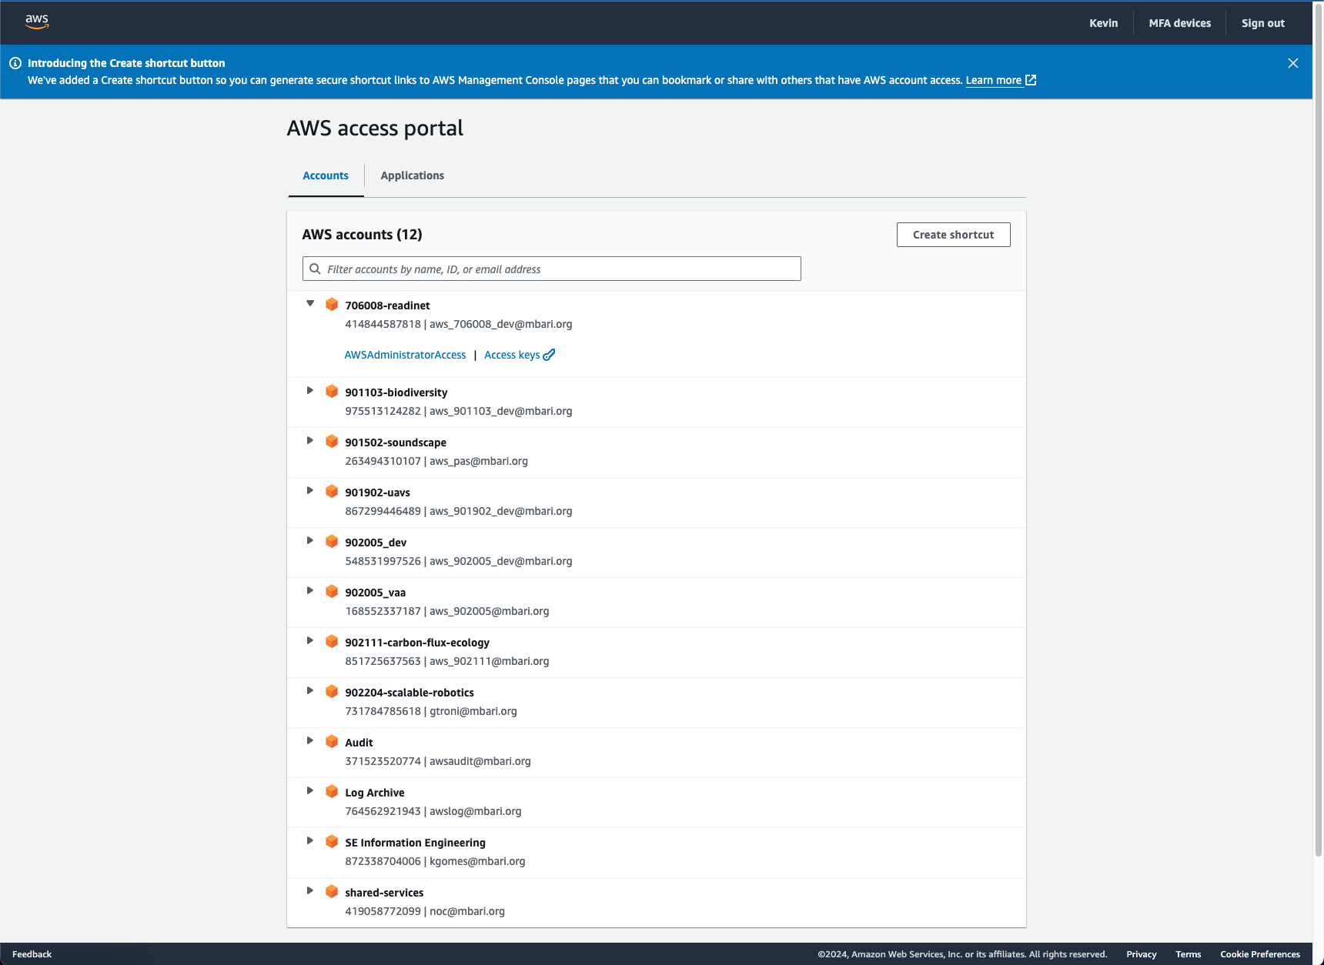The image size is (1324, 965).
Task: Expand the 901502-soundscape account
Action: pos(310,440)
